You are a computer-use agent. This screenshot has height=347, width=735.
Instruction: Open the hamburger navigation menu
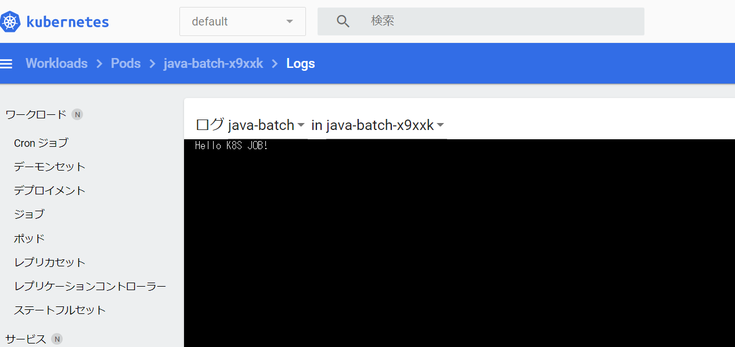tap(6, 64)
